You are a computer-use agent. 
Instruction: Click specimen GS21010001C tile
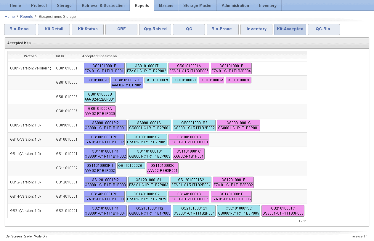click(283, 211)
